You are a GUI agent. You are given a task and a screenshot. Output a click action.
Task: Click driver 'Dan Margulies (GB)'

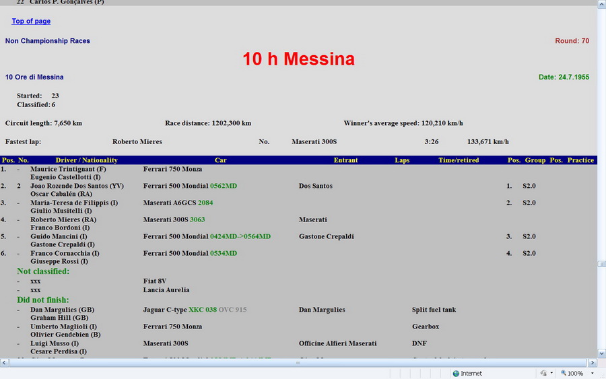63,310
